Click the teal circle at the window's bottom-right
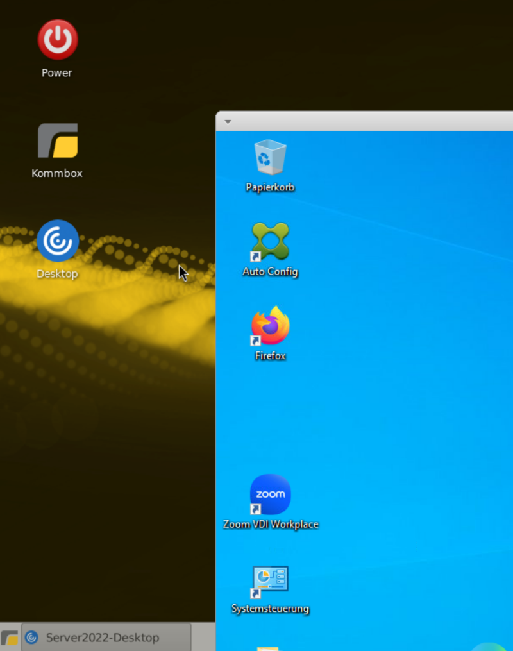 click(492, 647)
